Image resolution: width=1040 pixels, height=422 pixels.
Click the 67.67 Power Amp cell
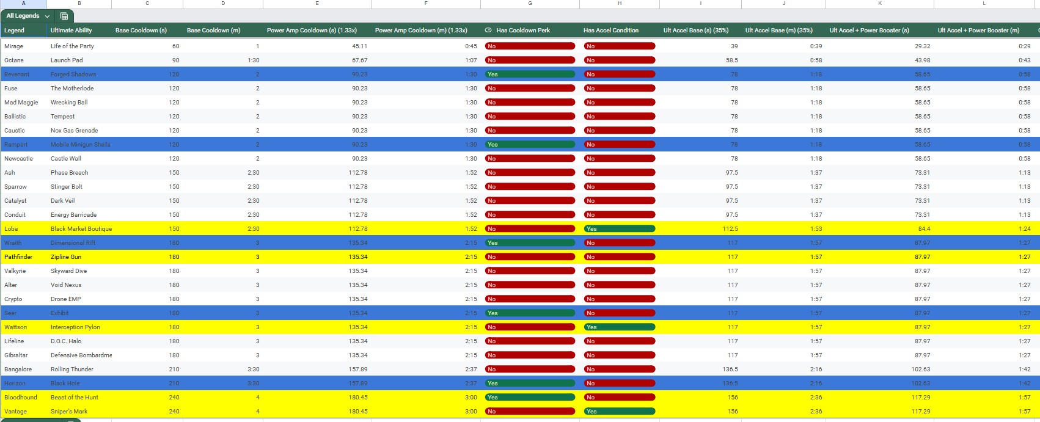pyautogui.click(x=317, y=60)
